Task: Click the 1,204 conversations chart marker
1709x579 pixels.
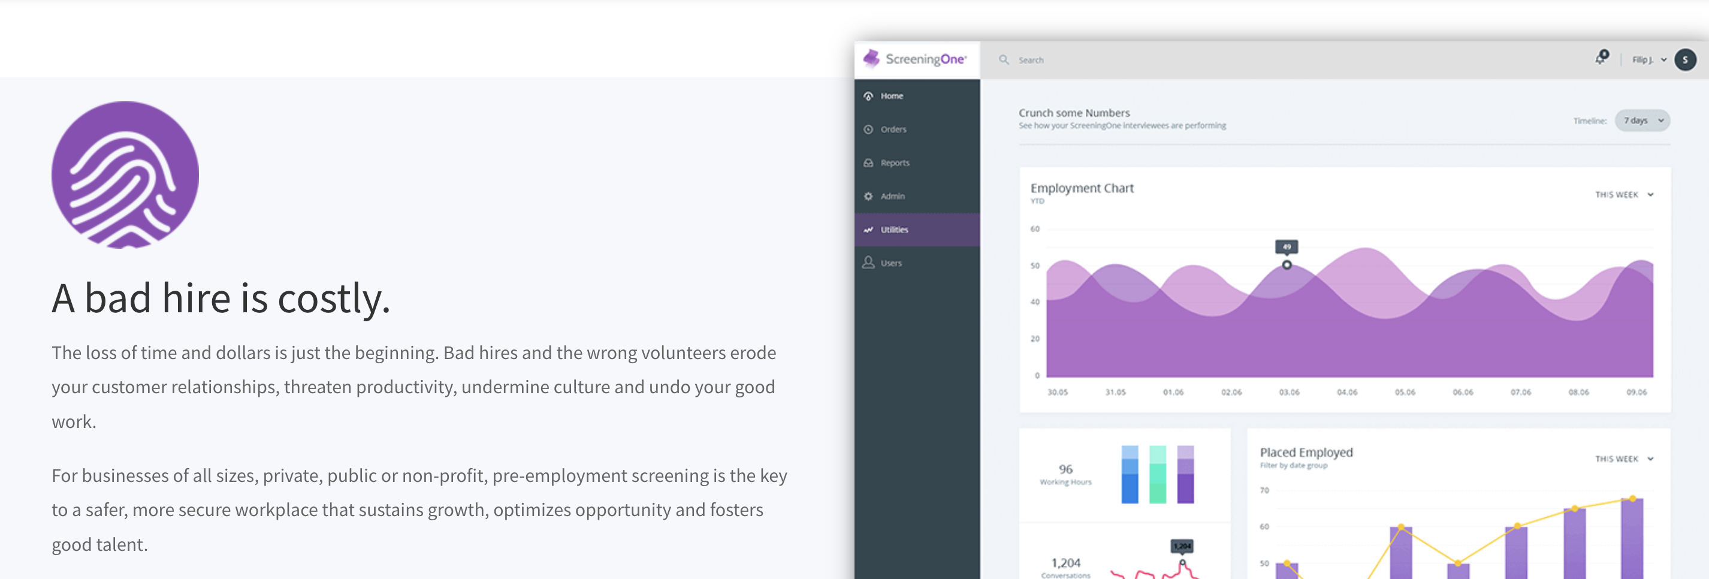Action: tap(1182, 562)
